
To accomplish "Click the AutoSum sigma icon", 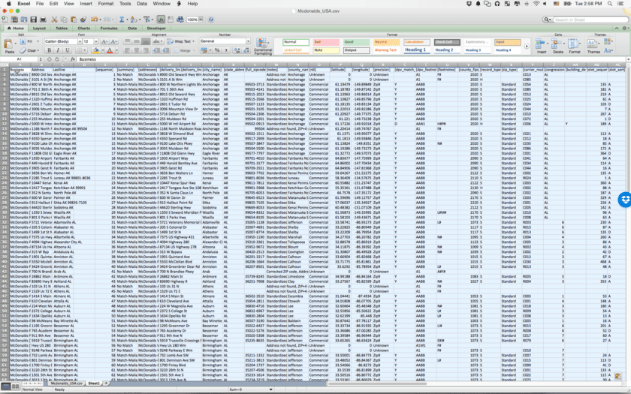I will pyautogui.click(x=122, y=20).
